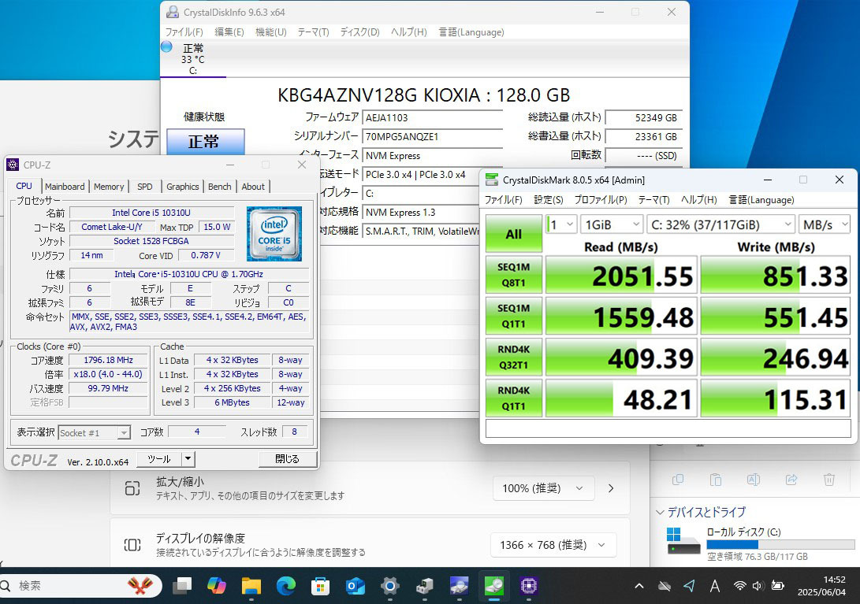This screenshot has height=604, width=860.
Task: Expand the 拡大/縮小 chevron arrow
Action: click(611, 487)
